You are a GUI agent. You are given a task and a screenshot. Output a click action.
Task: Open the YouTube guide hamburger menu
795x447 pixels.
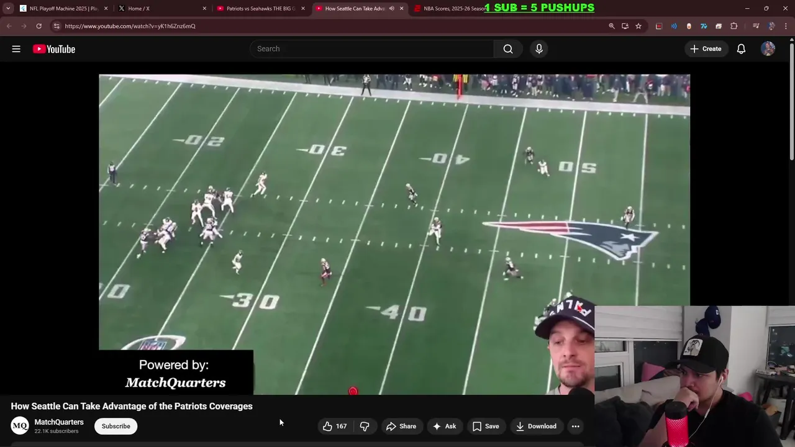[16, 49]
